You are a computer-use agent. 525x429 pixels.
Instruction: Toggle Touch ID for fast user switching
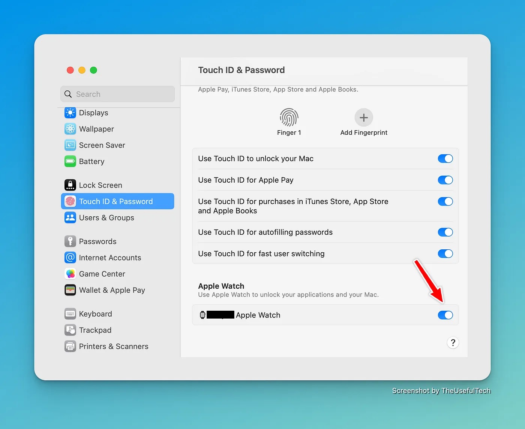click(445, 253)
